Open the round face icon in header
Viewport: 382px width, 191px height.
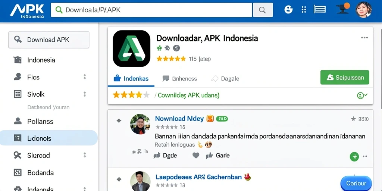(288, 9)
